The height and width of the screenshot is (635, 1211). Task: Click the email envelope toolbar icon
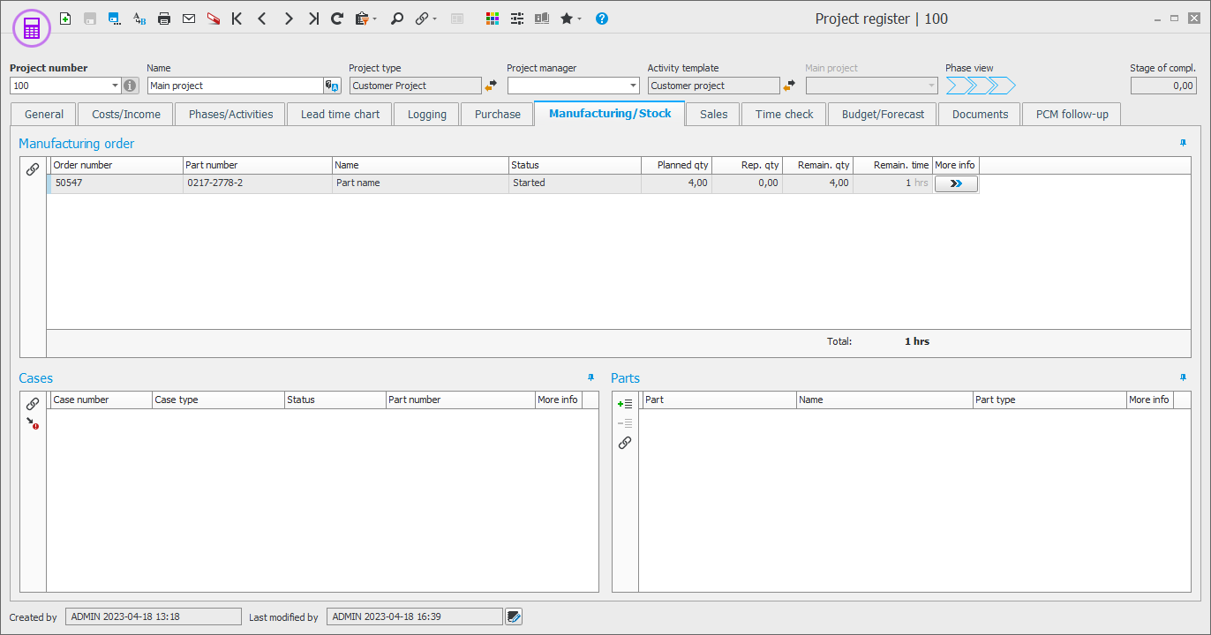click(x=189, y=18)
